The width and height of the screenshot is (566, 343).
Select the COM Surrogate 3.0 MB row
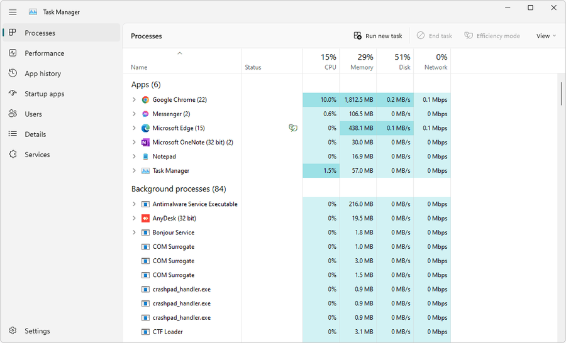[287, 261]
